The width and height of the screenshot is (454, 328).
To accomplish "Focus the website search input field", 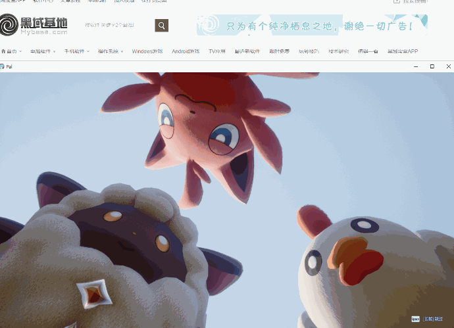I will [118, 25].
